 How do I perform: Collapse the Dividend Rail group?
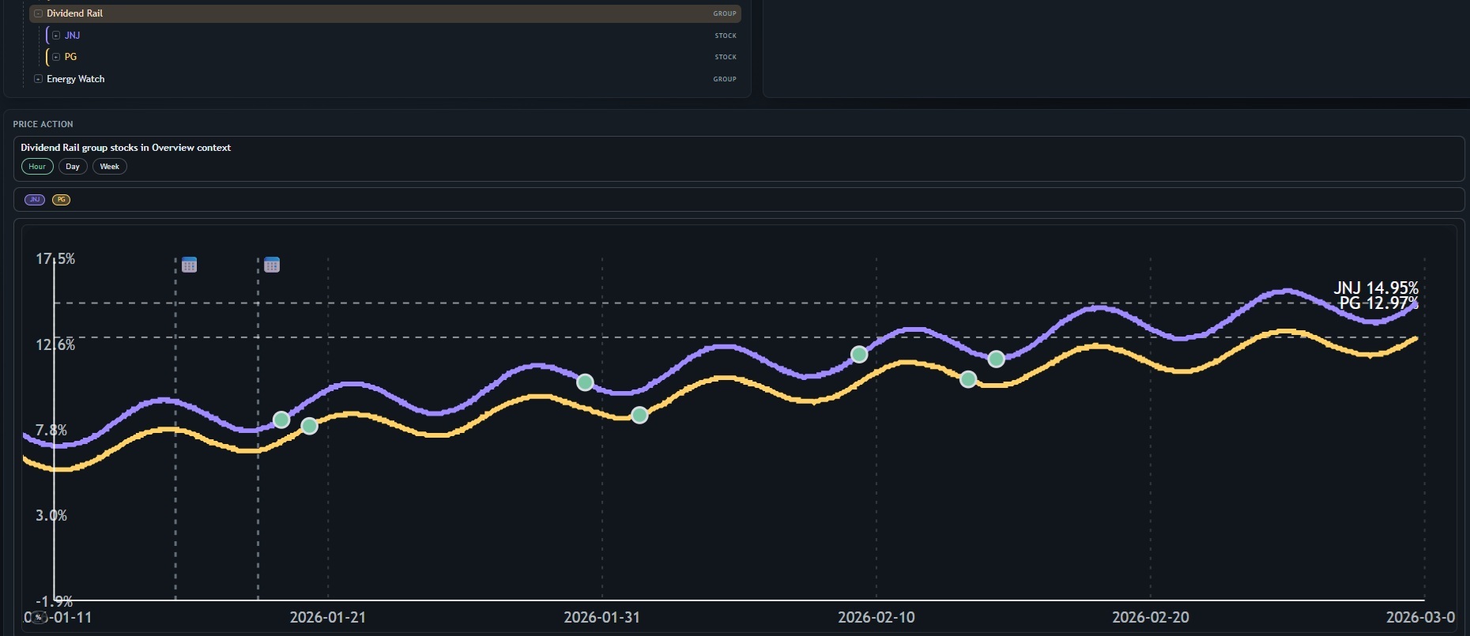tap(38, 13)
